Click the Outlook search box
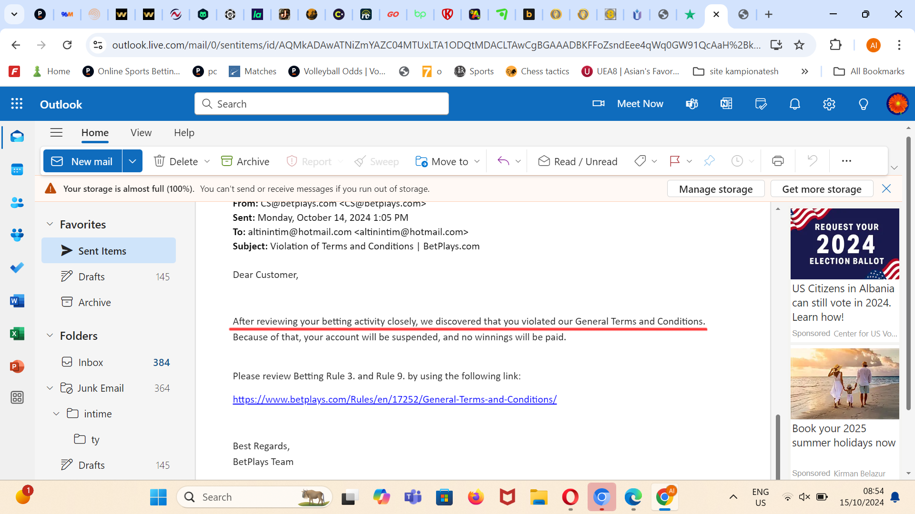 pyautogui.click(x=322, y=104)
